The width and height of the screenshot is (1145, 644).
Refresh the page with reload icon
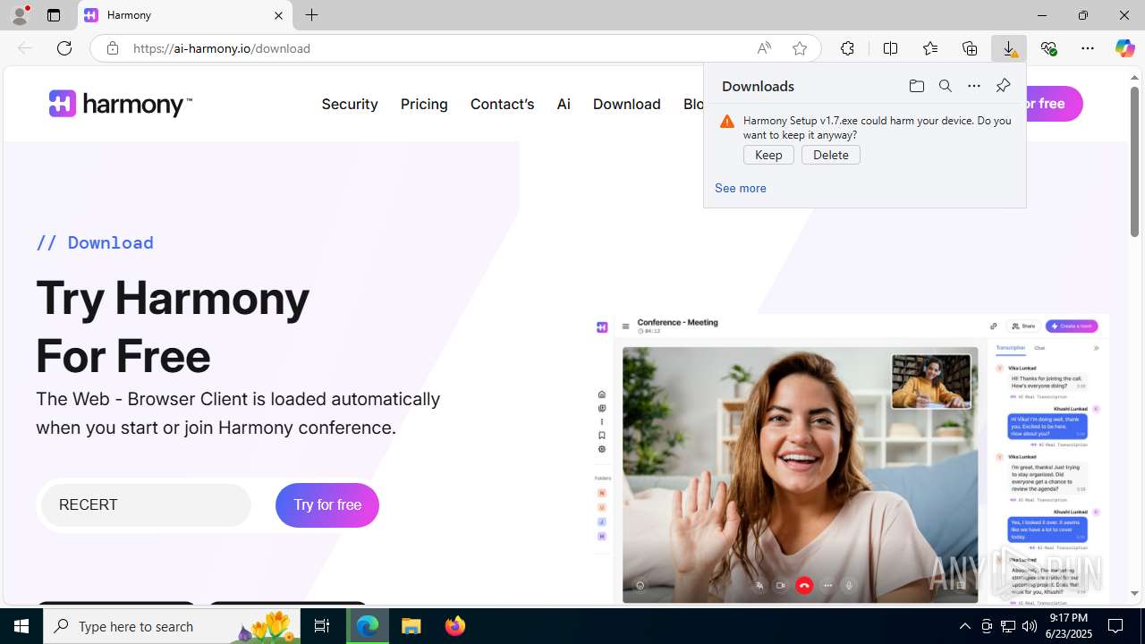click(x=64, y=48)
